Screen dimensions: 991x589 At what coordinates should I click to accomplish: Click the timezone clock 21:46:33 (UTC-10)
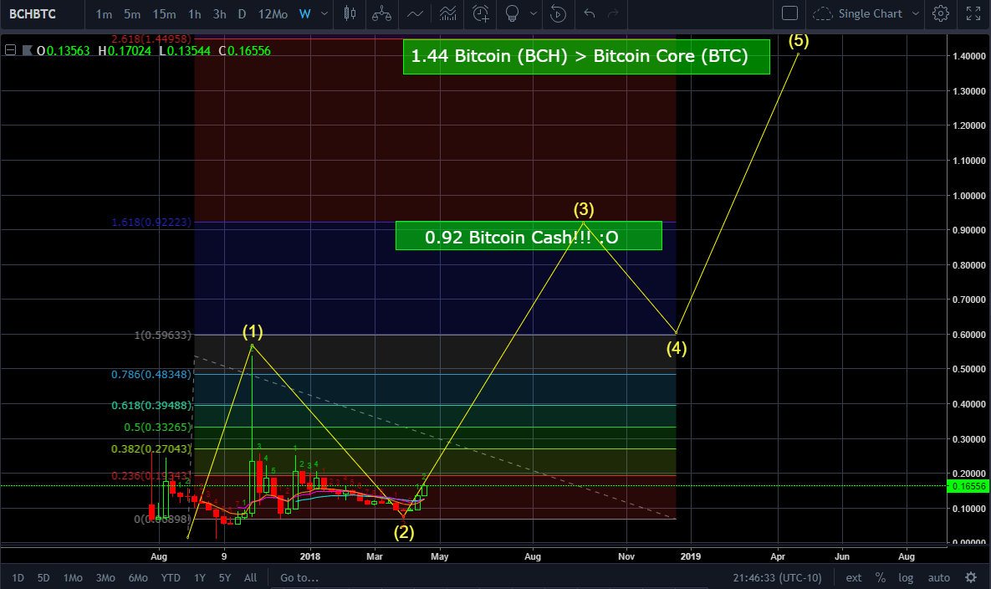[778, 577]
